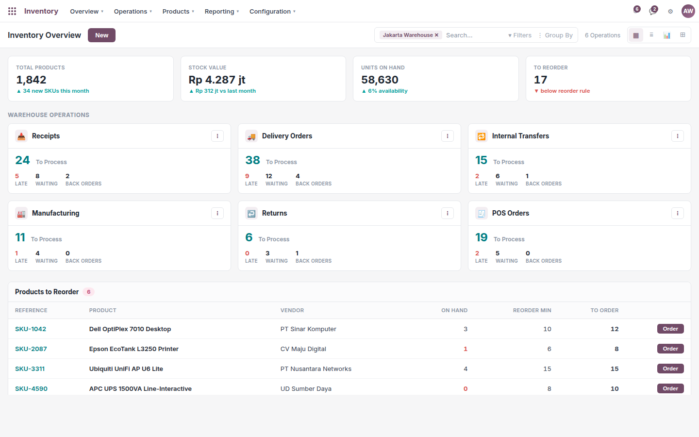Open the To Reorder KPI card
Screen dimensions: 699x437
point(608,79)
